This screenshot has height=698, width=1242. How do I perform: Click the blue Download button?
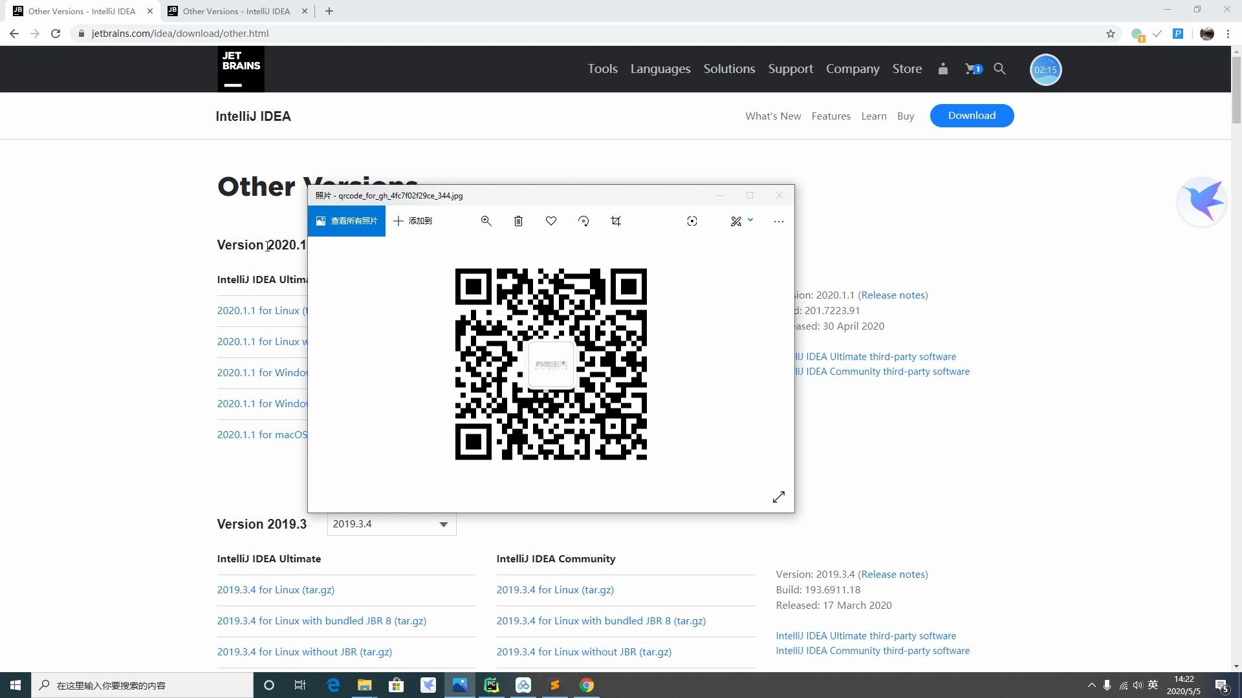point(972,116)
